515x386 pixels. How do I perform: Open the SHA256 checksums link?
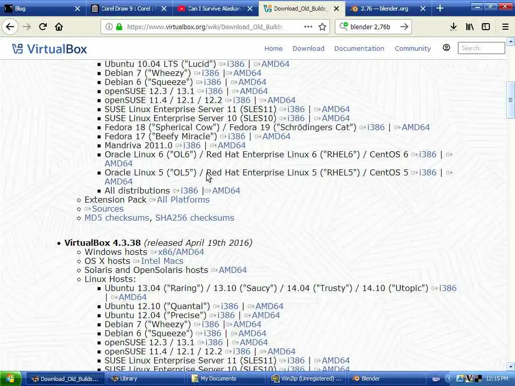195,218
